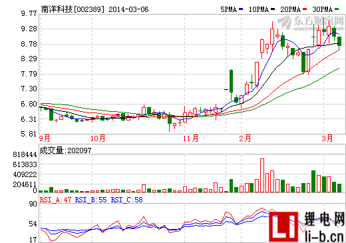Click the 818444 volume axis label
This screenshot has height=243, width=346.
coord(25,154)
